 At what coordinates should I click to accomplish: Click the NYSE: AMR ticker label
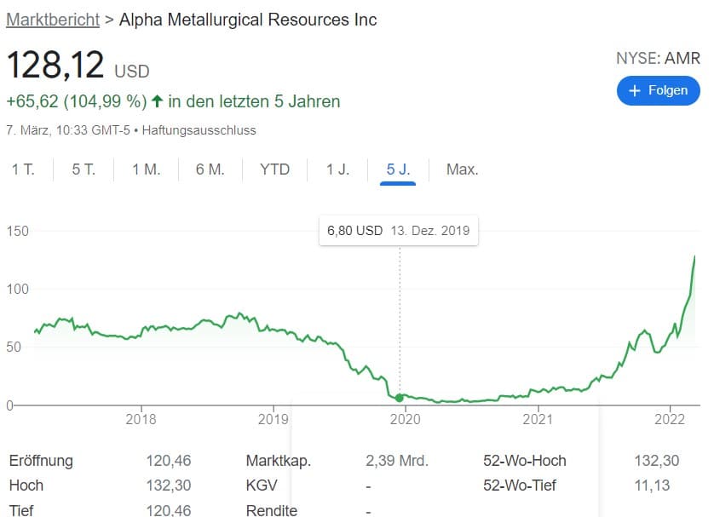point(658,58)
